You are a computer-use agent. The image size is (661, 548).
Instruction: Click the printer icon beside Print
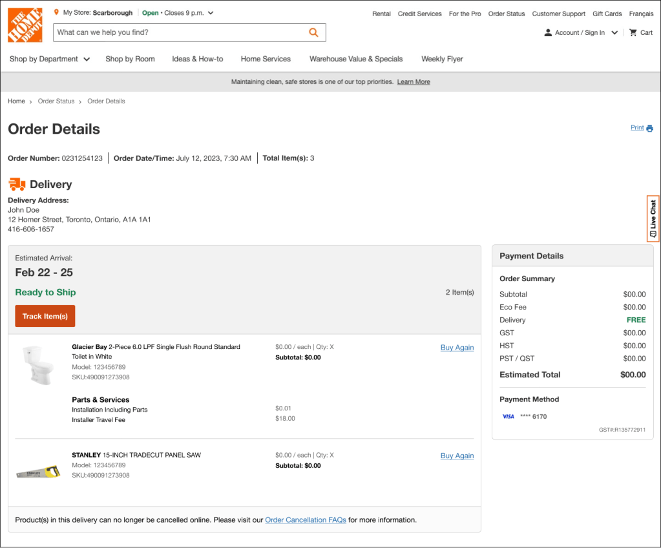[649, 128]
